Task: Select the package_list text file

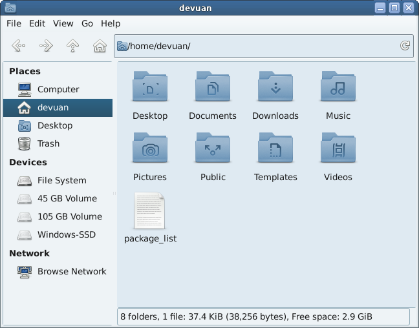Action: 150,211
